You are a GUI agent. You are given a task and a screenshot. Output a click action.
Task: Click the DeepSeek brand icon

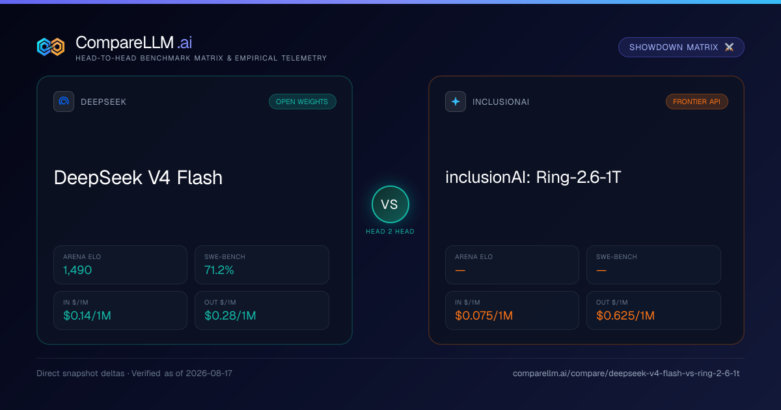coord(64,102)
